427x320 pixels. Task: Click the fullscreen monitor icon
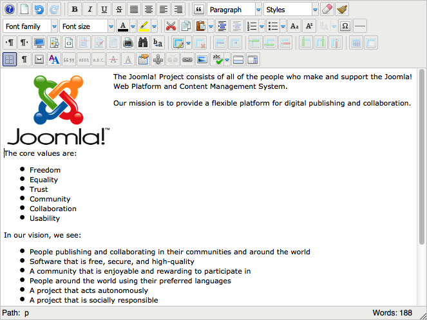[39, 43]
